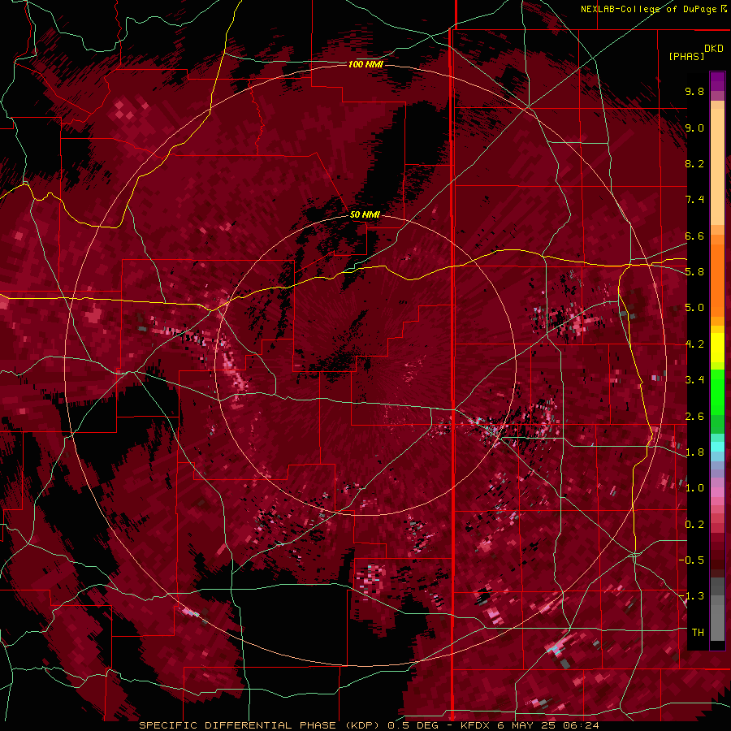Click the 0.2 value on the color scale

694,525
